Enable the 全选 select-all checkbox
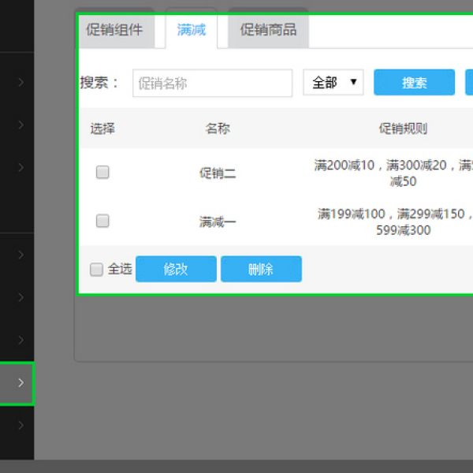Image resolution: width=473 pixels, height=473 pixels. click(x=96, y=270)
